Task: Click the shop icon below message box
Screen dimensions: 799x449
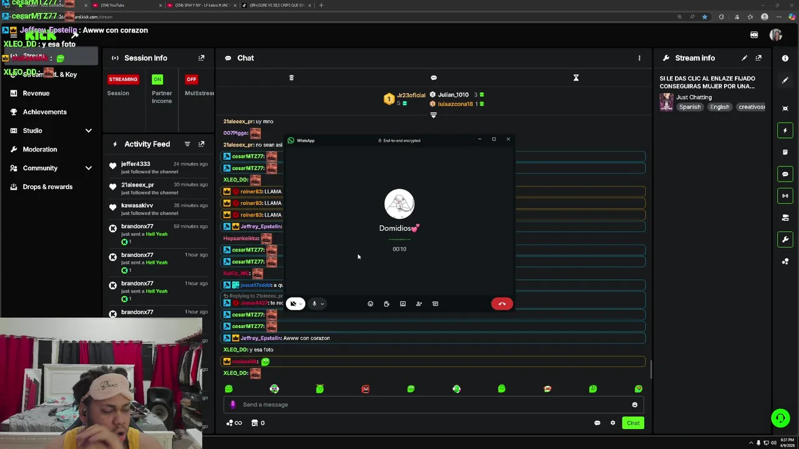Action: [254, 423]
